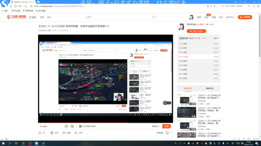Open 排行 ranking in the site header
This screenshot has height=146, width=261.
49,17
